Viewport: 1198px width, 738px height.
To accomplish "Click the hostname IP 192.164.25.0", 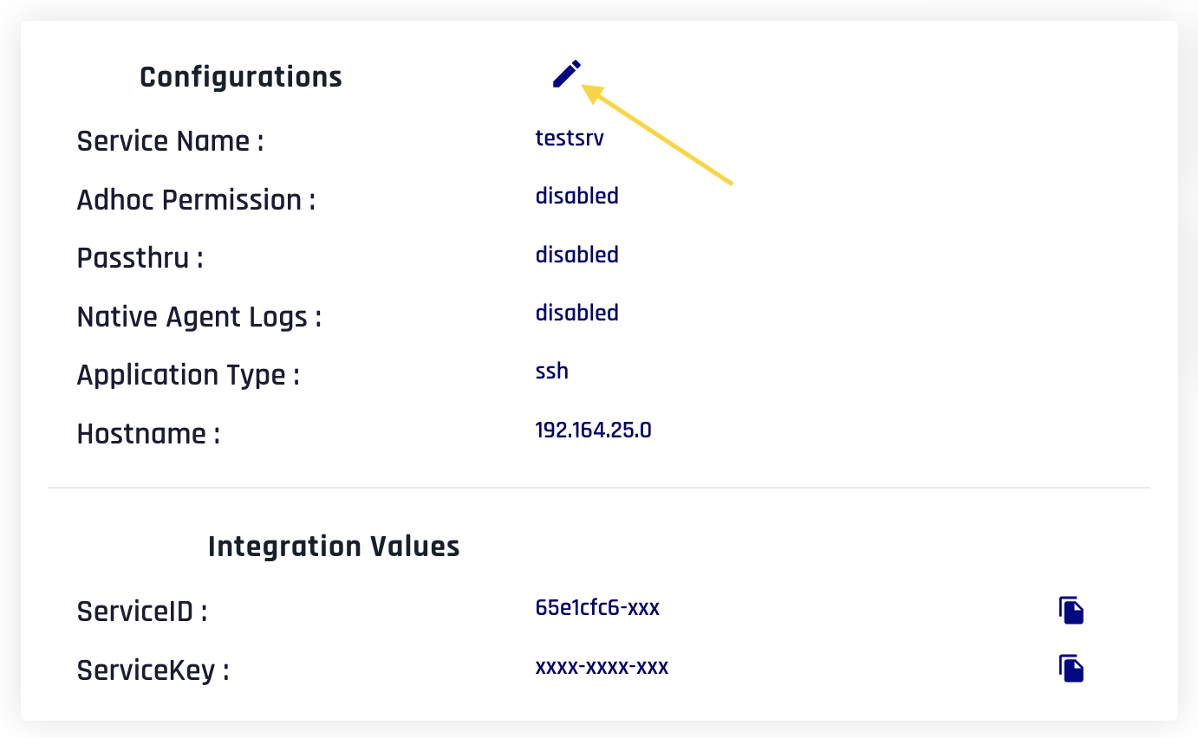I will (x=593, y=430).
